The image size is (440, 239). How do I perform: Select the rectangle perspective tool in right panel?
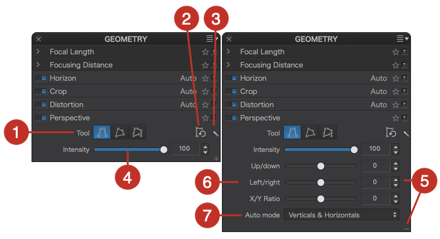(x=310, y=132)
